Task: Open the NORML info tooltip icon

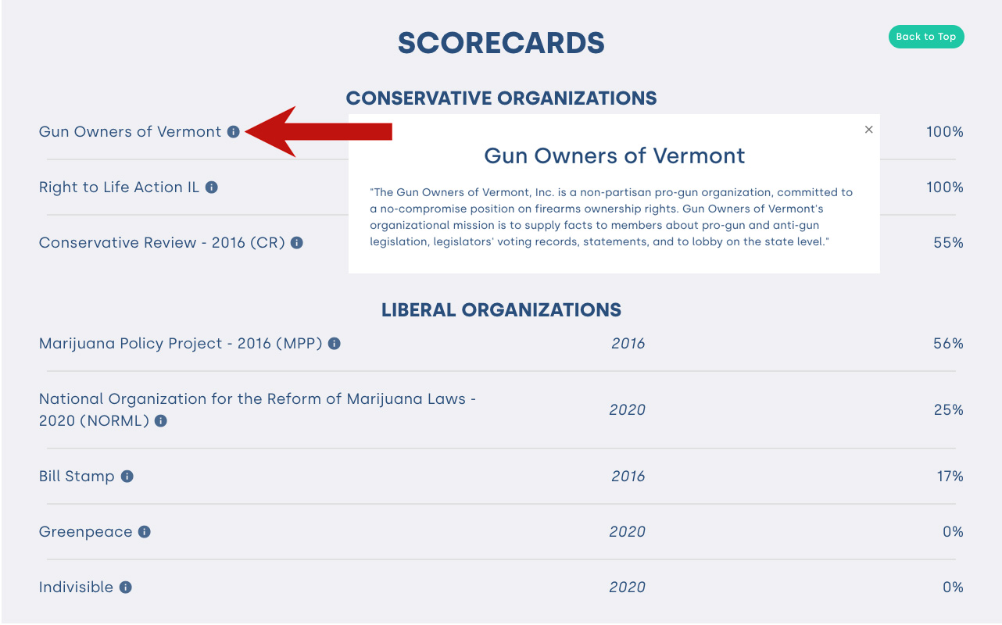Action: click(160, 420)
